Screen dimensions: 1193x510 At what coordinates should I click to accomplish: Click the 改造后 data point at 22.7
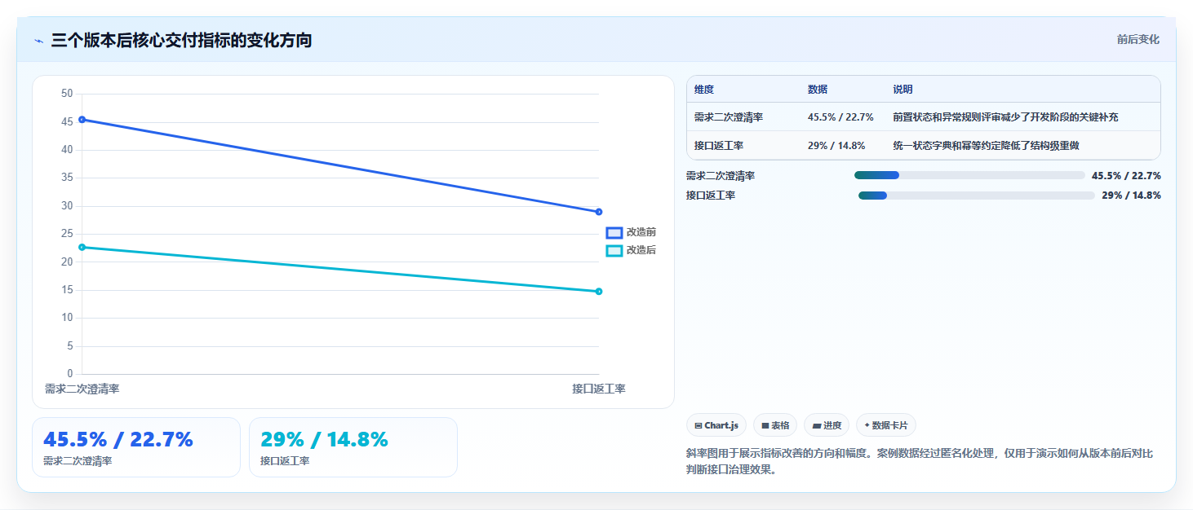click(82, 247)
